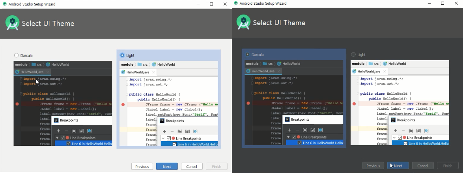Close the right Setup Wizard window
463x173 pixels.
(456, 3)
